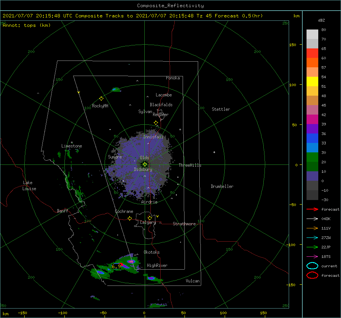Click the Limestone label

pyautogui.click(x=72, y=146)
